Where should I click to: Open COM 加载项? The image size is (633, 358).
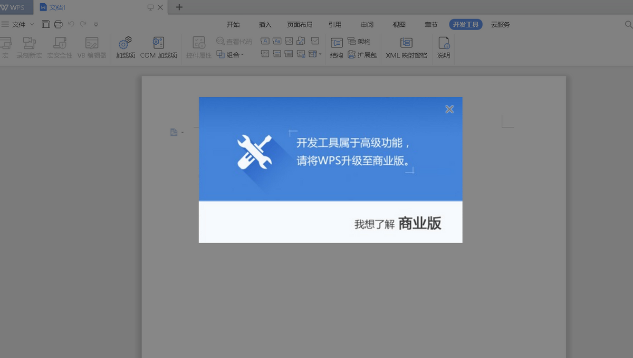(158, 47)
